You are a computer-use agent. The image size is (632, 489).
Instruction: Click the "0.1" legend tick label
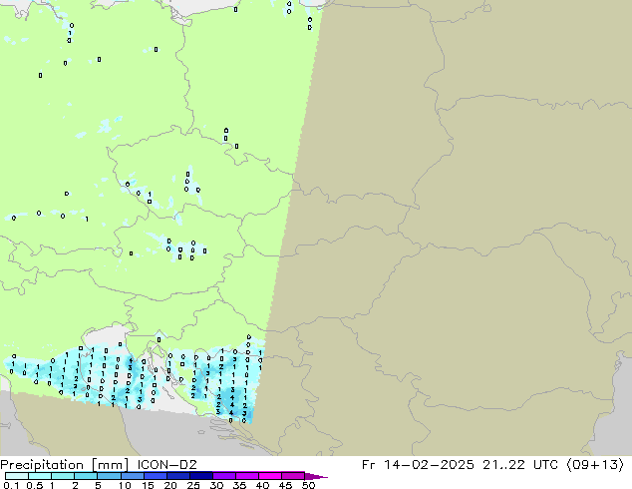(11, 485)
